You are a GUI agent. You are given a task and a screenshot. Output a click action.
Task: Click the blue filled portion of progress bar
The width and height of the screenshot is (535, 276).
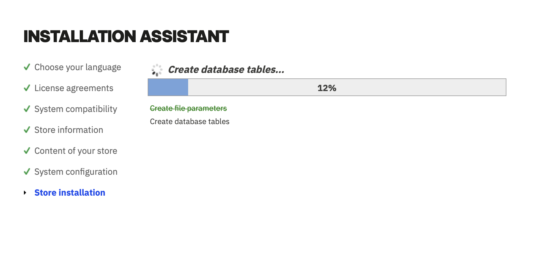pos(168,88)
